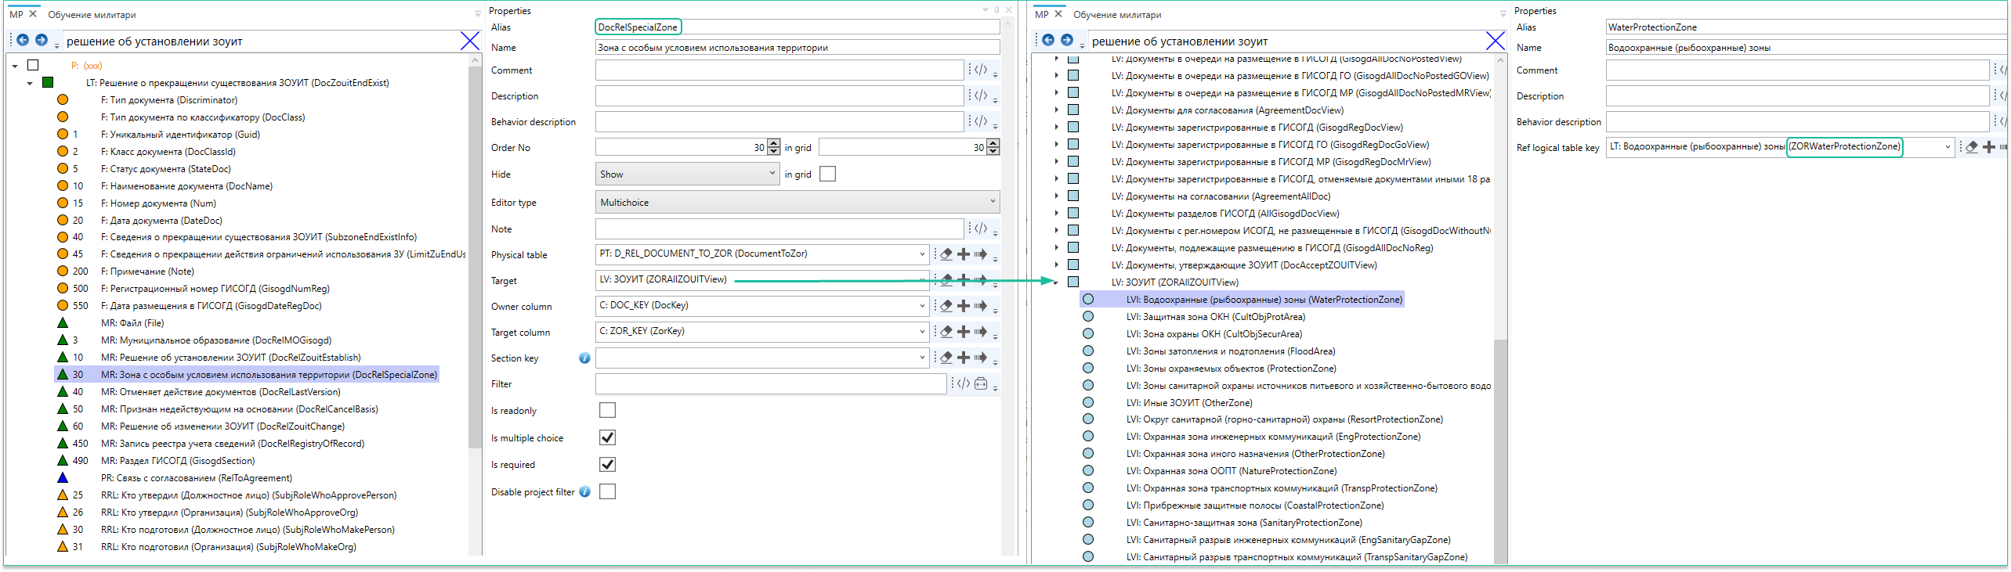Viewport: 2011px width, 572px height.
Task: Open the Hide dropdown showing 'Show'
Action: (x=687, y=174)
